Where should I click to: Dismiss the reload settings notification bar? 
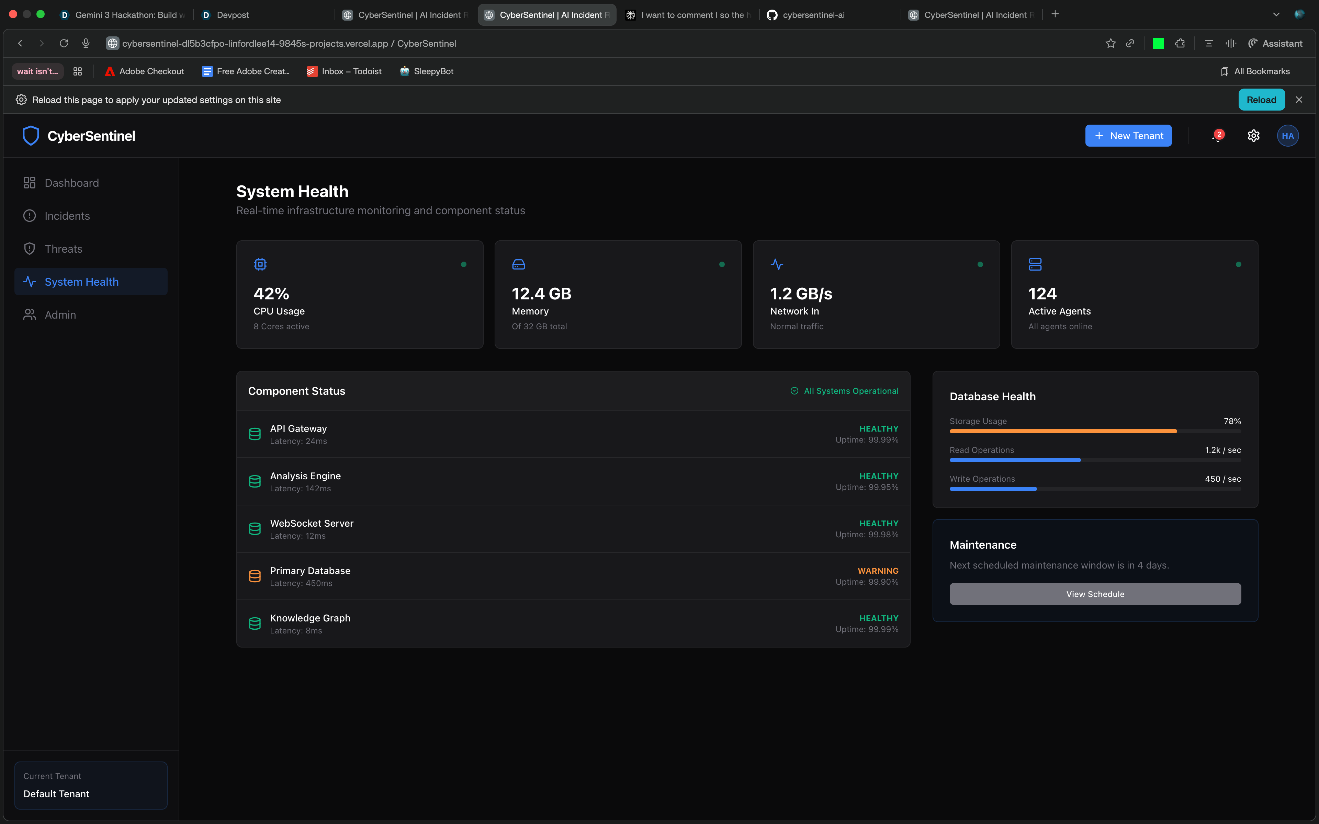pyautogui.click(x=1299, y=100)
